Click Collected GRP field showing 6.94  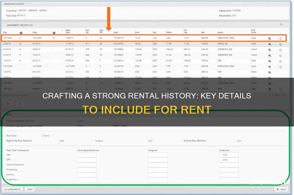click(229, 160)
